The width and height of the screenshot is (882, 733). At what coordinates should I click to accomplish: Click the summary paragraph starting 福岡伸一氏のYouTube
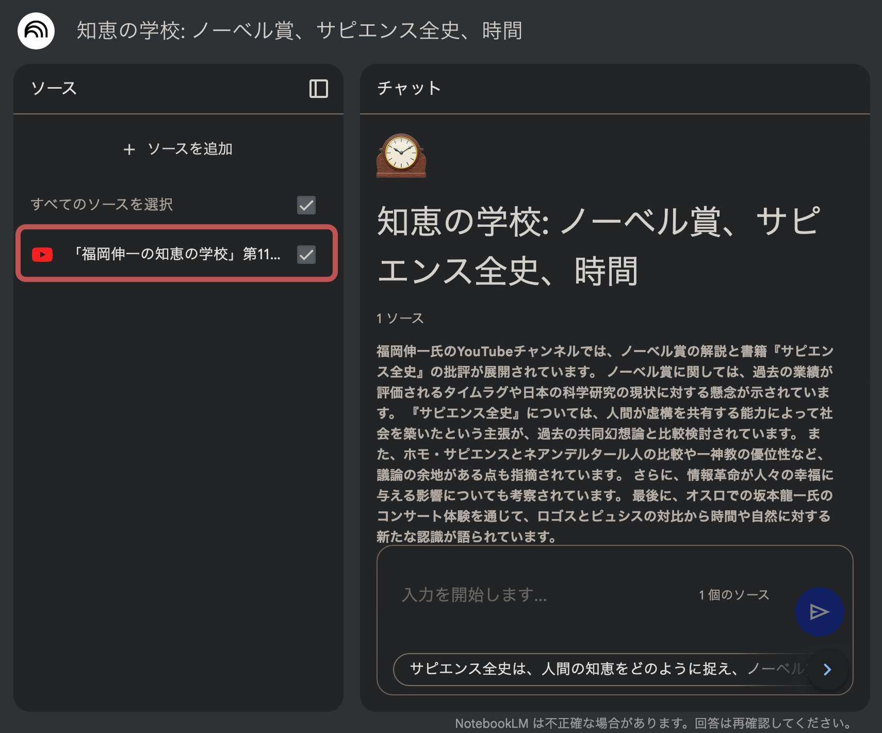[x=605, y=443]
